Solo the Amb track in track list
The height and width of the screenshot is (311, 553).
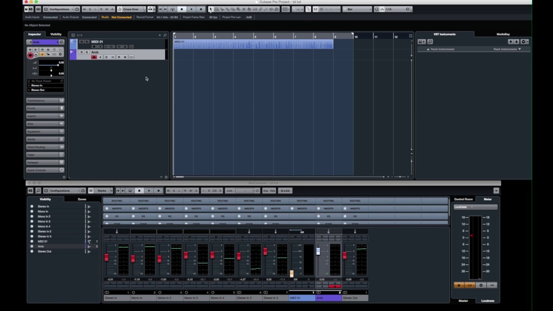click(x=86, y=52)
